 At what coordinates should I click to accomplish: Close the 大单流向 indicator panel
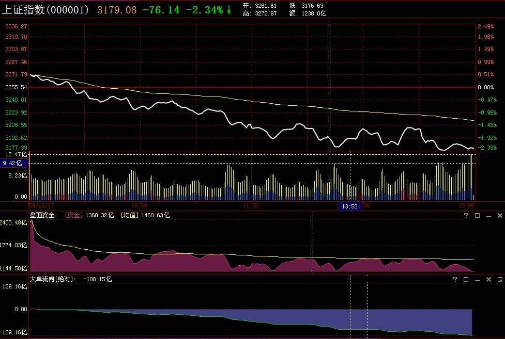coord(488,280)
